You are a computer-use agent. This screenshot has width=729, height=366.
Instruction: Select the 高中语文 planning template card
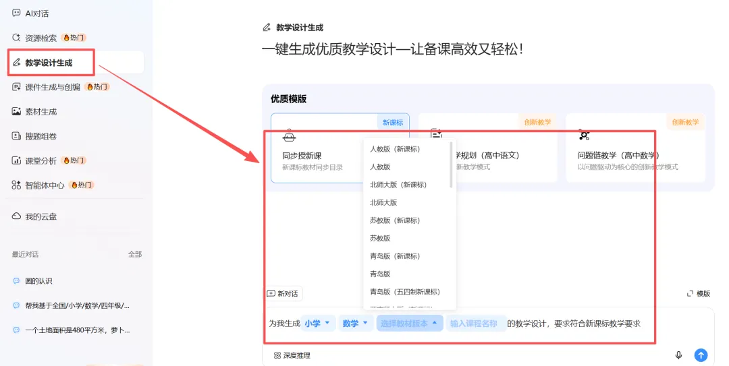coord(488,148)
